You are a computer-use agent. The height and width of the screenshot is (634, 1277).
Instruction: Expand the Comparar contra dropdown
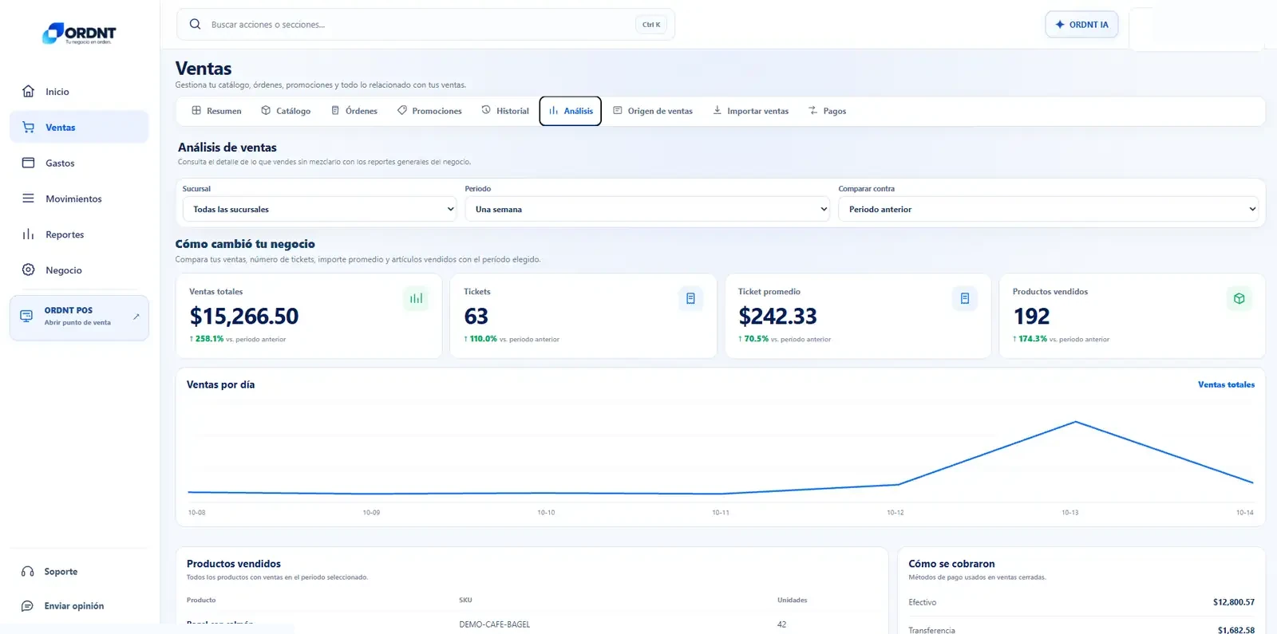point(1048,209)
